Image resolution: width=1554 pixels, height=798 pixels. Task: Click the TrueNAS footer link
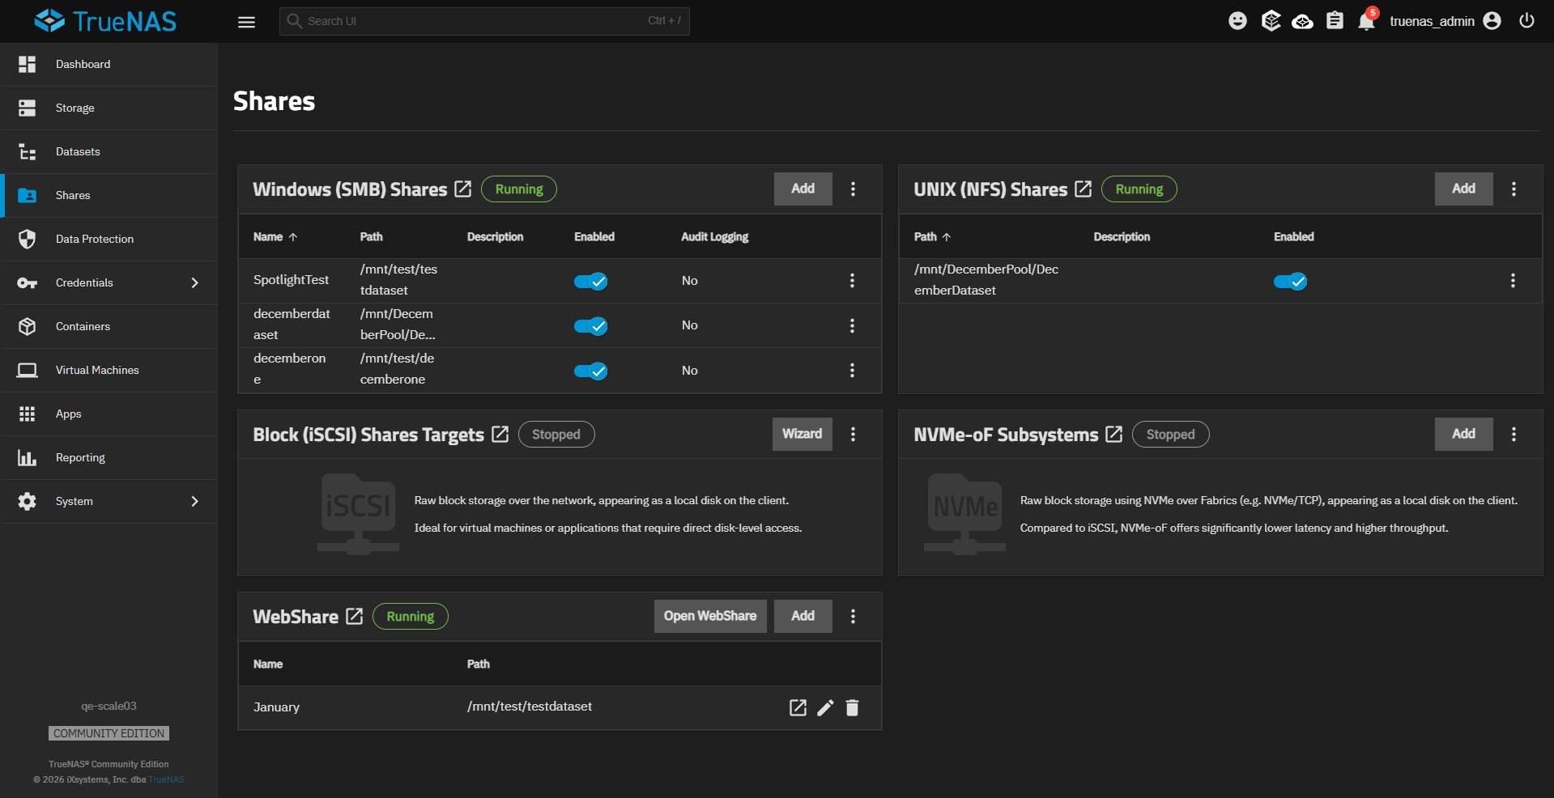(x=166, y=779)
